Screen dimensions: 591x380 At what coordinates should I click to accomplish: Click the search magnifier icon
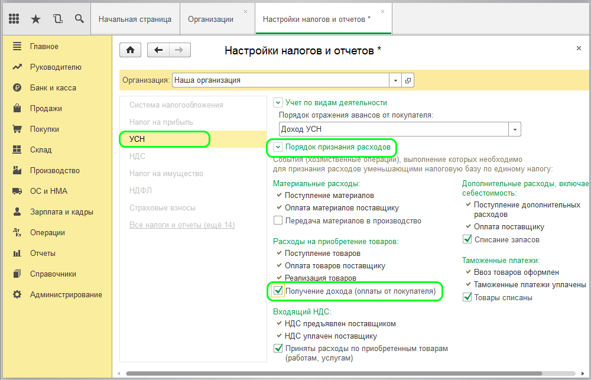79,18
